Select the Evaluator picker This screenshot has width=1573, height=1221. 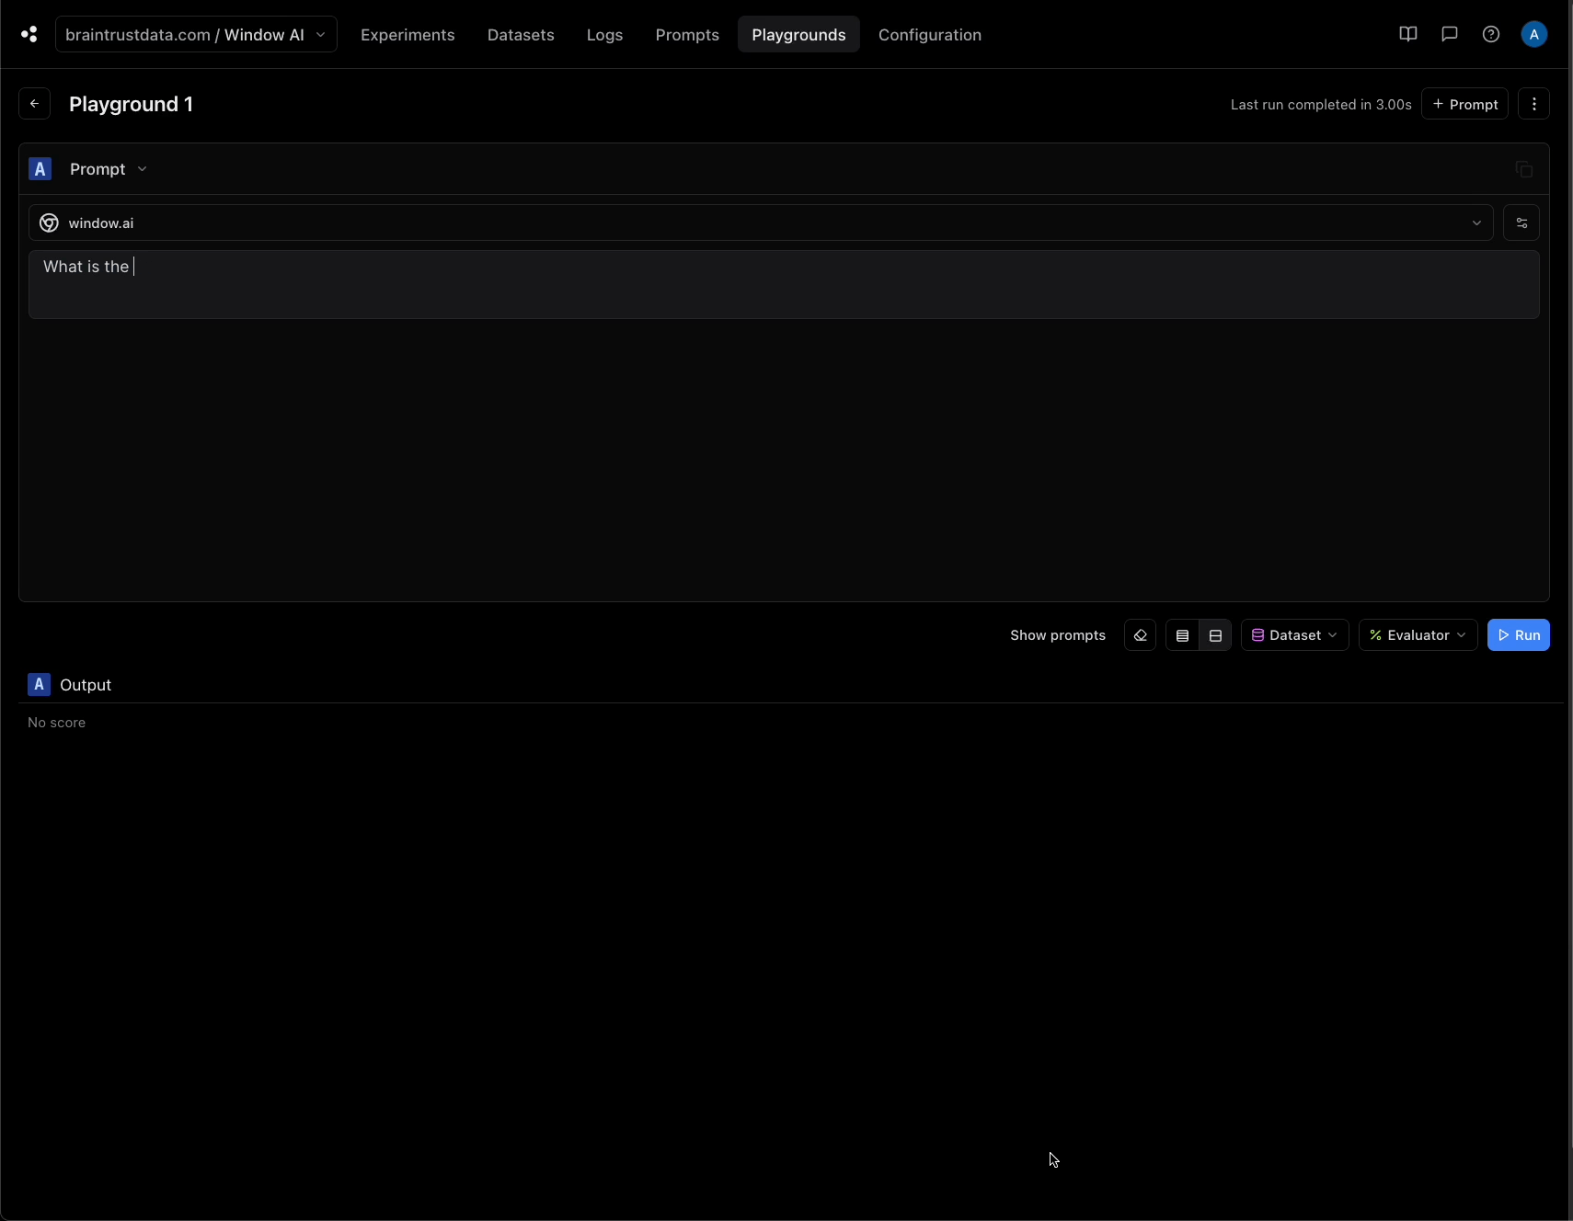[x=1418, y=635]
